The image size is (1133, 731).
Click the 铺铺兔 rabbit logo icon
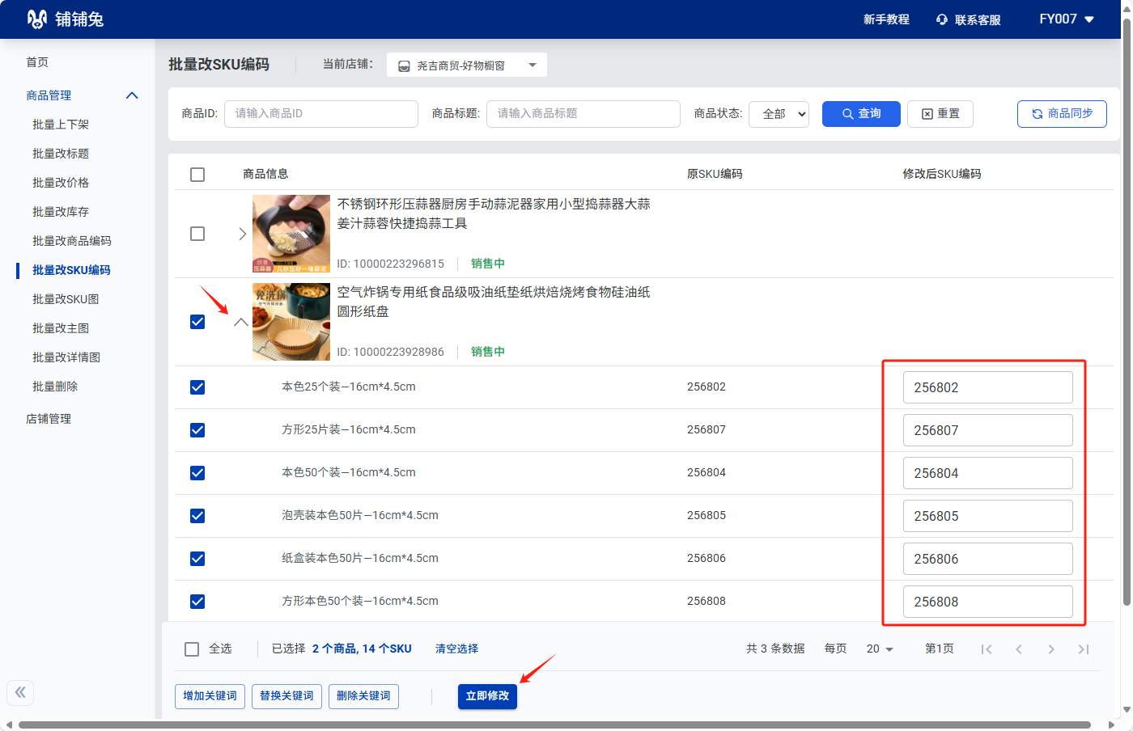pyautogui.click(x=37, y=19)
